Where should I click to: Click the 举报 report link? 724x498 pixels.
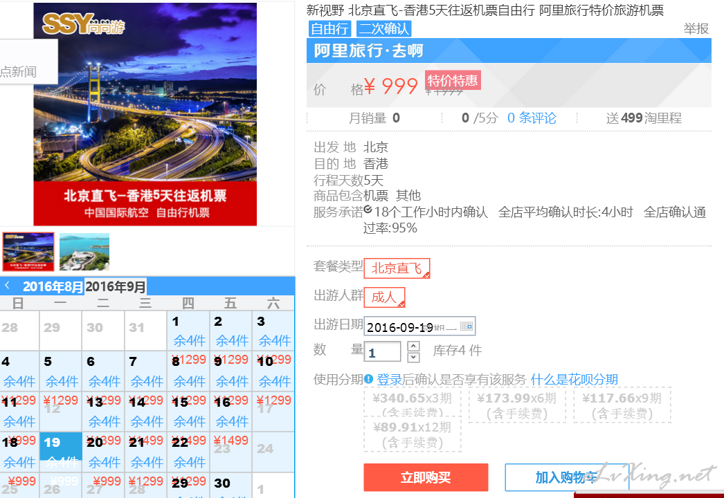click(x=696, y=28)
